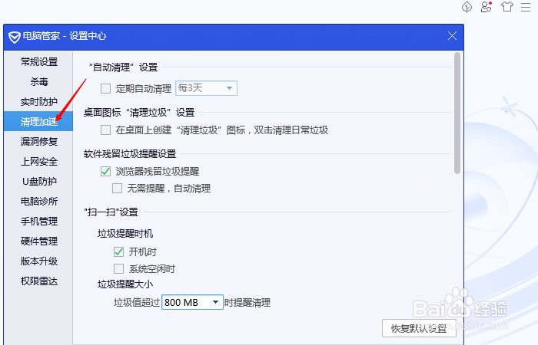The image size is (538, 345).
Task: Uncheck 开机时 reminder option
Action: pos(118,252)
